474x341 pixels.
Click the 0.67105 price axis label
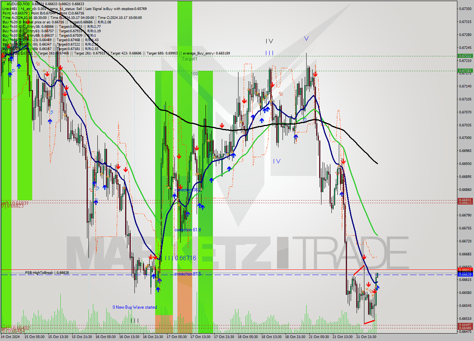[x=465, y=99]
